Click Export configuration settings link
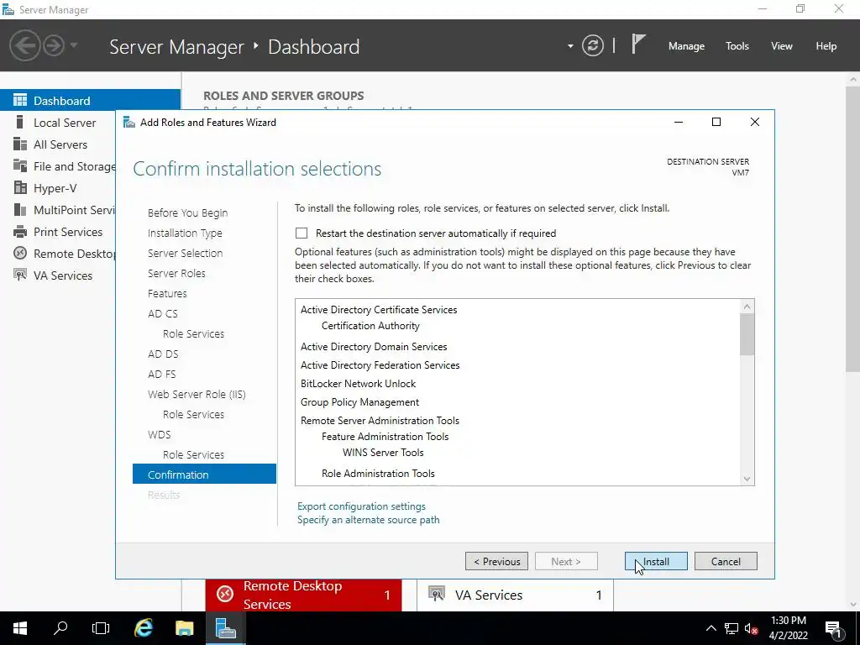Viewport: 860px width, 645px height. [361, 506]
